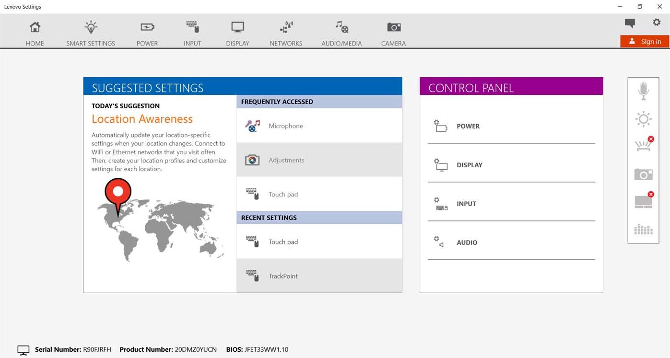
Task: Open Touch pad under Frequently Accessed
Action: [319, 194]
